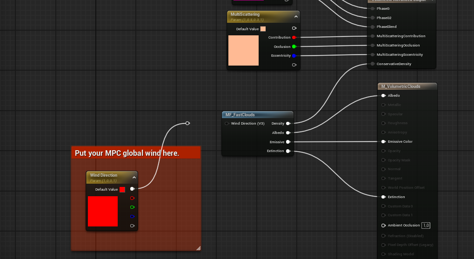Click green Occlusion output pin
This screenshot has height=259, width=474.
(x=294, y=46)
